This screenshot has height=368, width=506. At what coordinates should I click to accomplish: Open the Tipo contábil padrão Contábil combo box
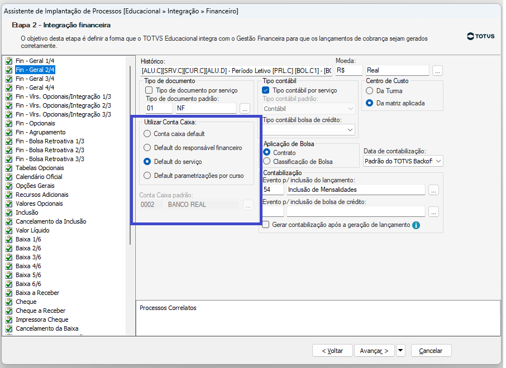pyautogui.click(x=308, y=109)
